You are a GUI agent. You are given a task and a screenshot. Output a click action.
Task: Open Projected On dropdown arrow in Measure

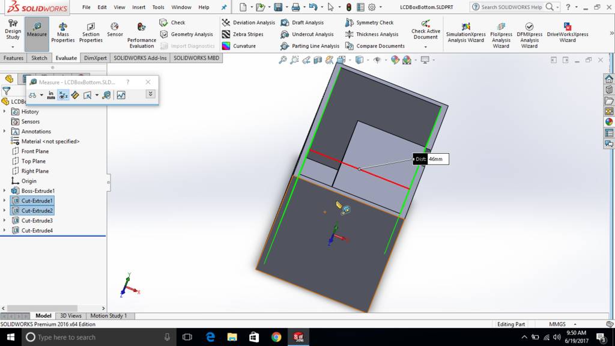tap(97, 95)
